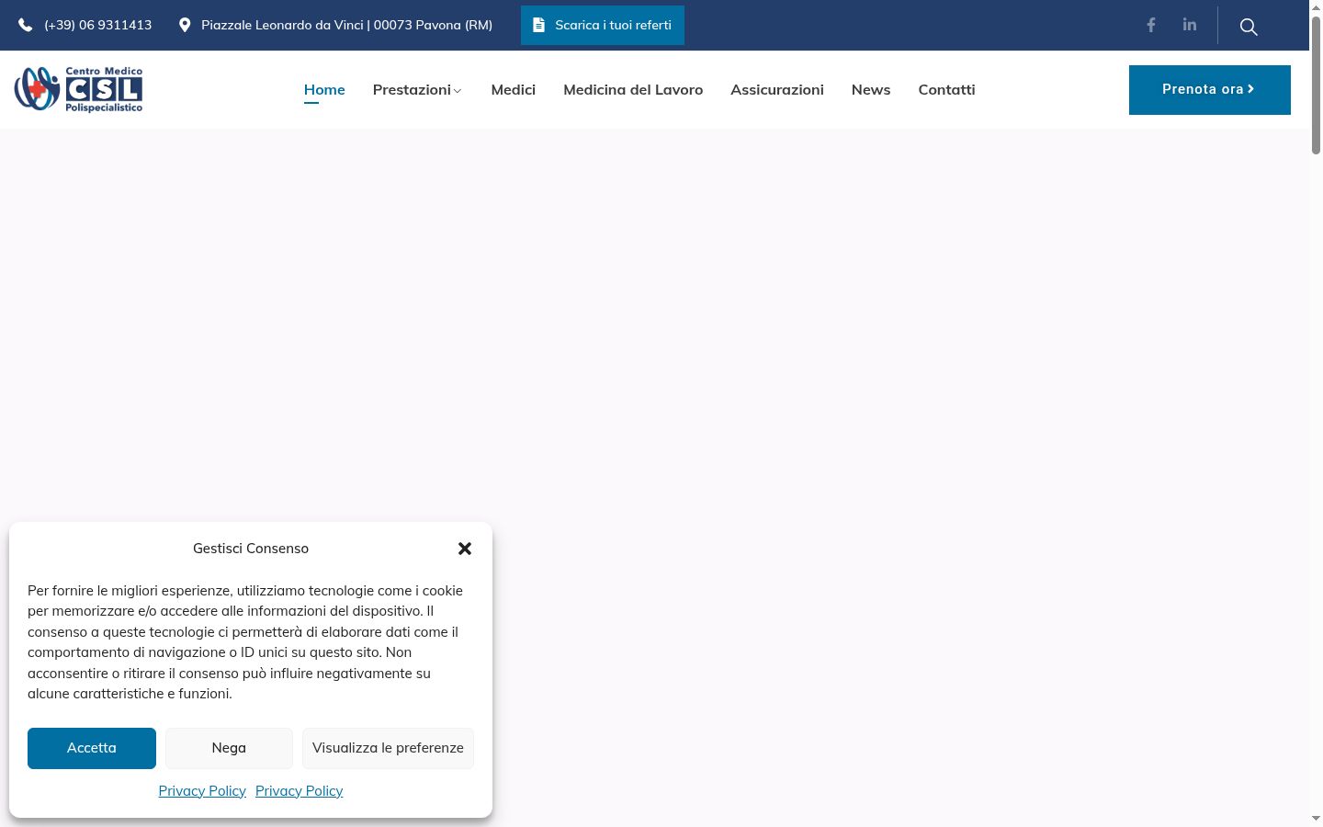The height and width of the screenshot is (827, 1323).
Task: Click the scrollbar down arrow
Action: pos(1316,819)
